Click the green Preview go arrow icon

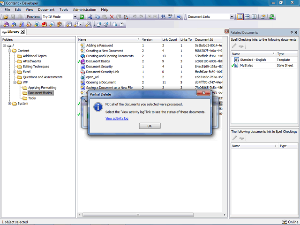[82, 17]
